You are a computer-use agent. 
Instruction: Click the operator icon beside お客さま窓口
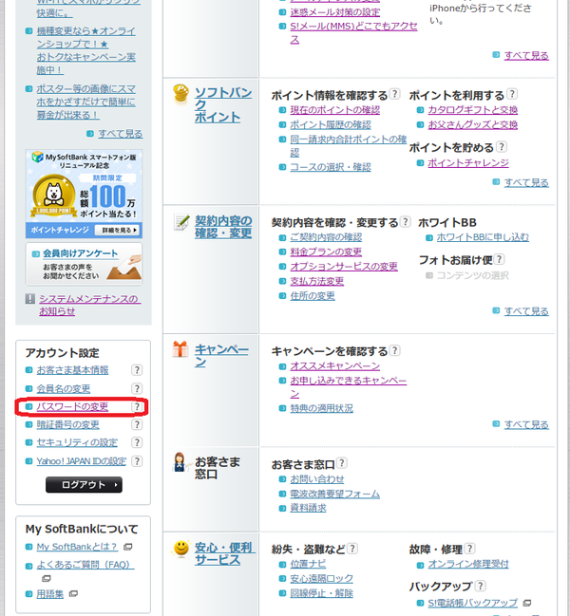pyautogui.click(x=180, y=462)
